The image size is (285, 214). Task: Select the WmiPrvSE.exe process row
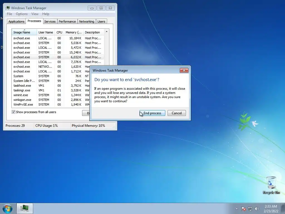coord(51,104)
